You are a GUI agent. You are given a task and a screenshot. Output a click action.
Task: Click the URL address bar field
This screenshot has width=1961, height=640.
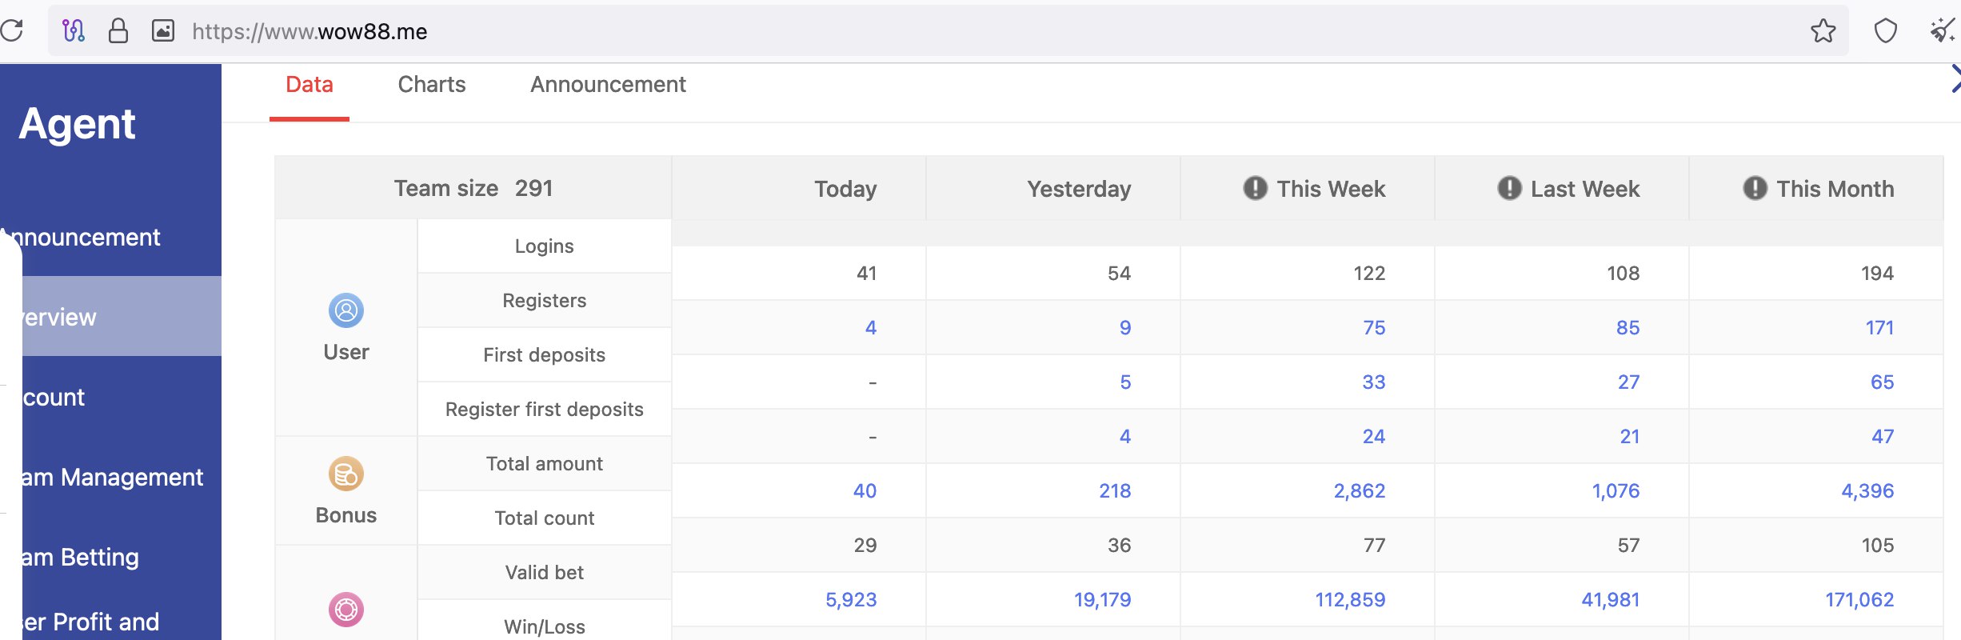tap(960, 31)
